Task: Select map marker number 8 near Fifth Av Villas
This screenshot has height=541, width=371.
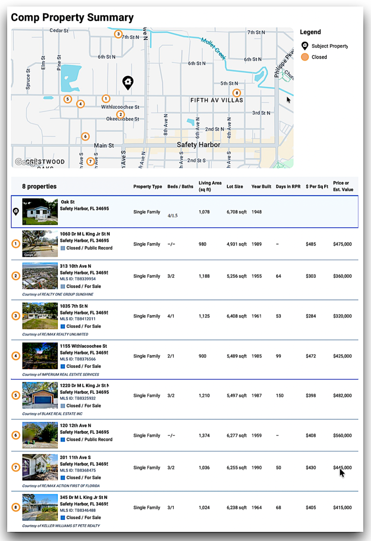Action: click(237, 93)
